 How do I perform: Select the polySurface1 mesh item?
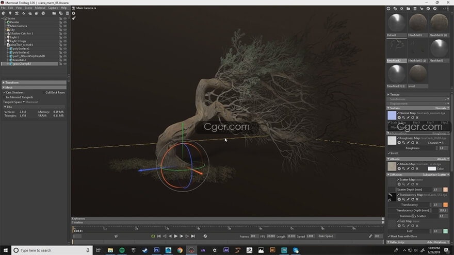(x=21, y=48)
